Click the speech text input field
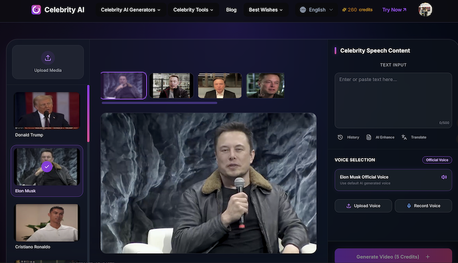The width and height of the screenshot is (458, 263). 393,100
